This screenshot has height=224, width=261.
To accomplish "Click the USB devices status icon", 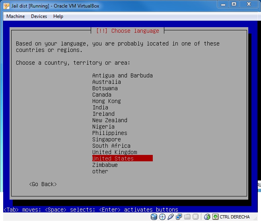I will (x=171, y=217).
